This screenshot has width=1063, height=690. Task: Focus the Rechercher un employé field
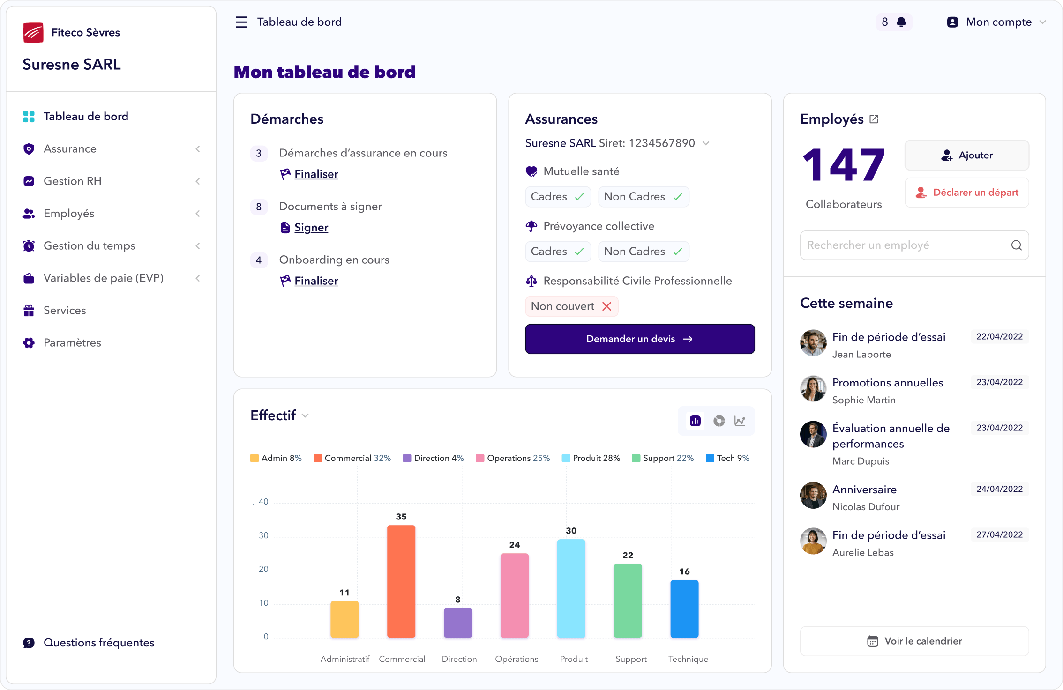point(905,245)
